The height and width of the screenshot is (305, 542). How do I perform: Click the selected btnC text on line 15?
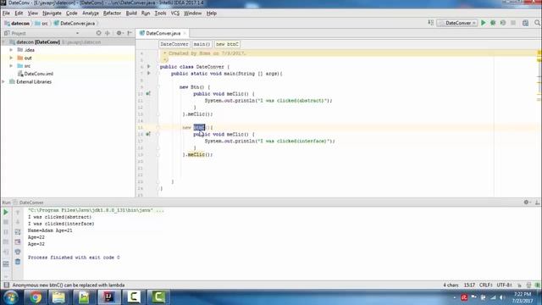pyautogui.click(x=199, y=127)
